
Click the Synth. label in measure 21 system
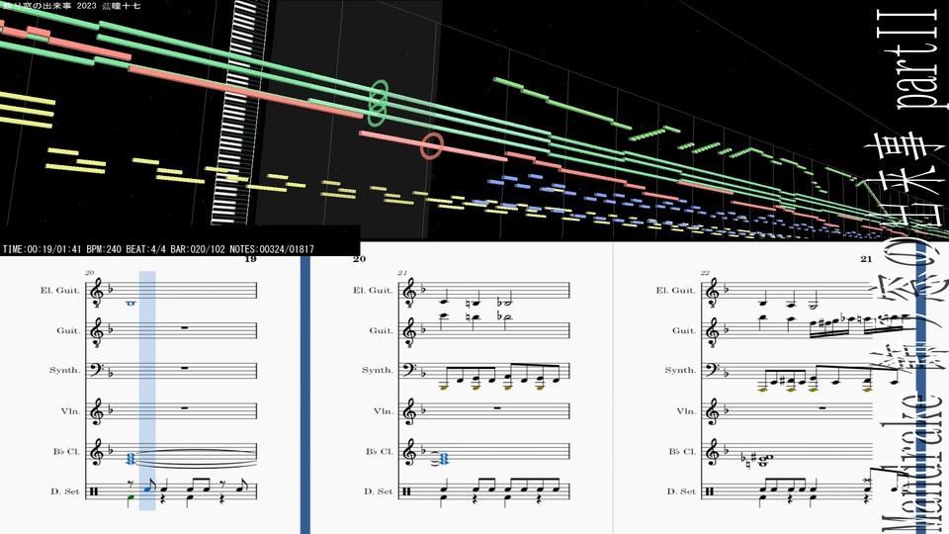(x=378, y=371)
